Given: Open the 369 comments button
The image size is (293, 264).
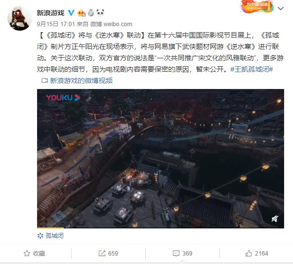Looking at the screenshot, I should point(182,253).
